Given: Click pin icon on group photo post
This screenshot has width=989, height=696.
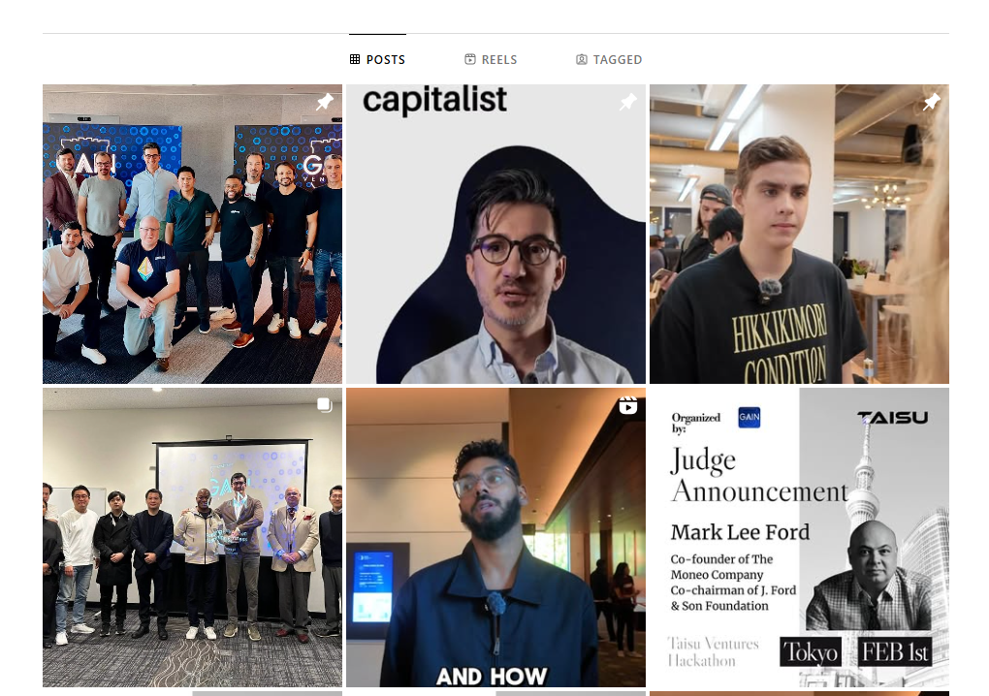Looking at the screenshot, I should tap(325, 102).
